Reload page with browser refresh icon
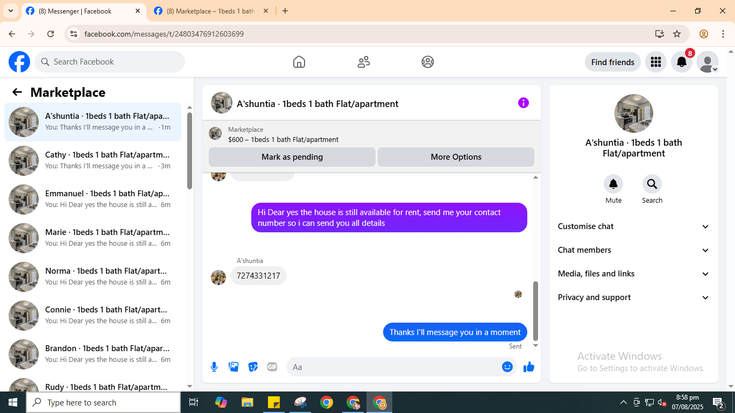Screen dimensions: 735x413 [x=51, y=34]
